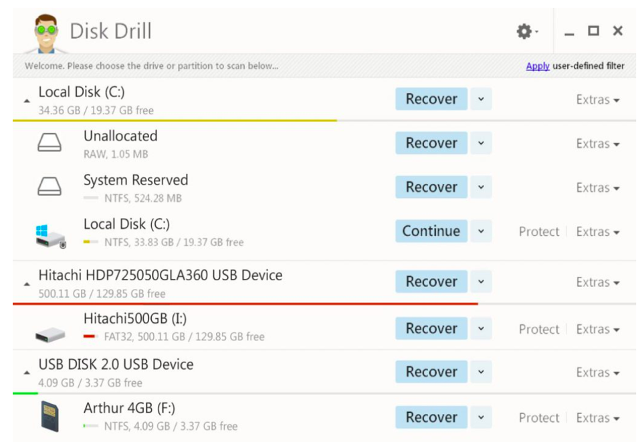Select the System Reserved drive icon
The width and height of the screenshot is (638, 442).
coord(49,187)
